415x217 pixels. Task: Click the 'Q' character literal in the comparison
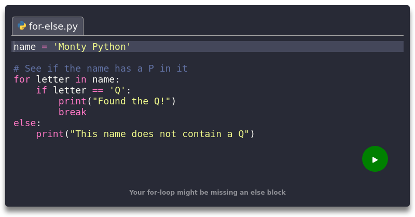click(x=117, y=90)
